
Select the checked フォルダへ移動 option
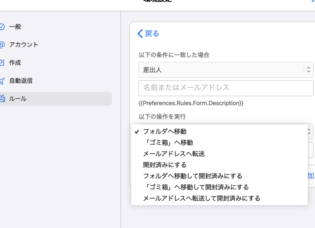coord(165,131)
